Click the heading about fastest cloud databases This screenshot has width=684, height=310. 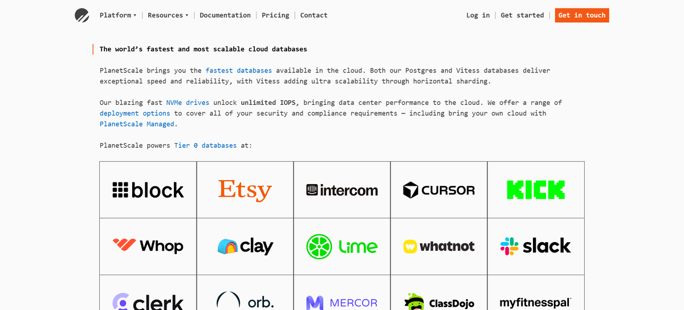pyautogui.click(x=203, y=49)
